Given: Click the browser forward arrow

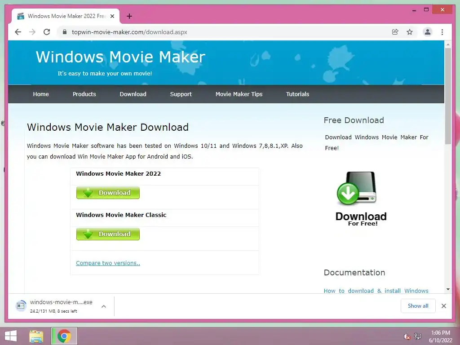Looking at the screenshot, I should tap(32, 32).
